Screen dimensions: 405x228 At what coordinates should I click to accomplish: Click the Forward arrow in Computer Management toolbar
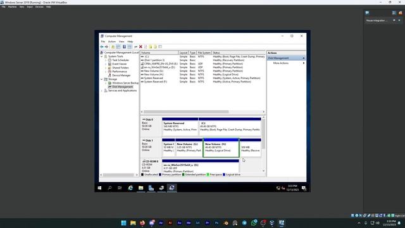tap(106, 47)
